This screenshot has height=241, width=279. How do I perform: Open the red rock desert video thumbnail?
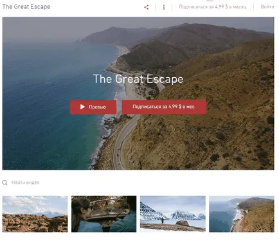coord(35,214)
